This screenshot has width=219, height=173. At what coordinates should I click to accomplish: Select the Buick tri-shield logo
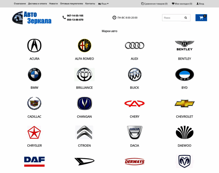[135, 74]
